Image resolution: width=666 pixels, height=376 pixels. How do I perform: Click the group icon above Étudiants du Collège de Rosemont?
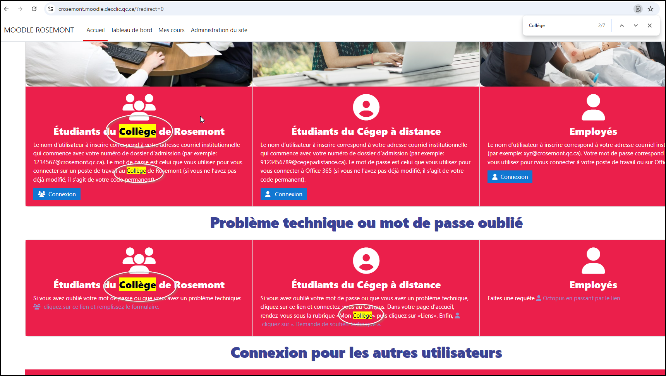(139, 107)
